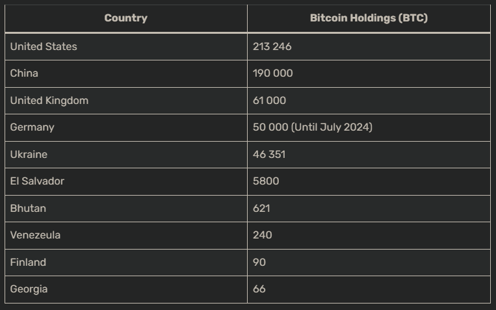Click the 5800 holdings value
The height and width of the screenshot is (310, 496).
point(266,181)
